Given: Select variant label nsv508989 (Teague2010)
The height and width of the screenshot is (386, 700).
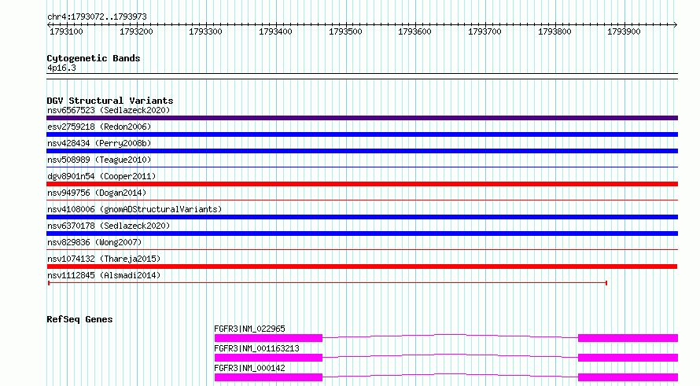Looking at the screenshot, I should [99, 160].
